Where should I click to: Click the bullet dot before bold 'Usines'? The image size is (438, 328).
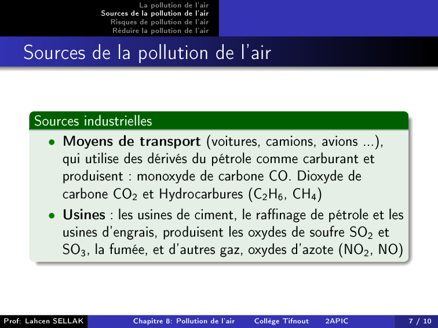pos(52,216)
